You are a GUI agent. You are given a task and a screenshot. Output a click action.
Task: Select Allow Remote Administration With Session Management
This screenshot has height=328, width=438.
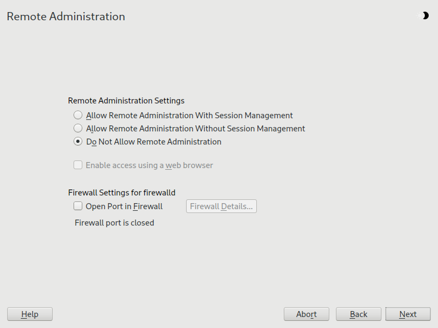tap(78, 116)
